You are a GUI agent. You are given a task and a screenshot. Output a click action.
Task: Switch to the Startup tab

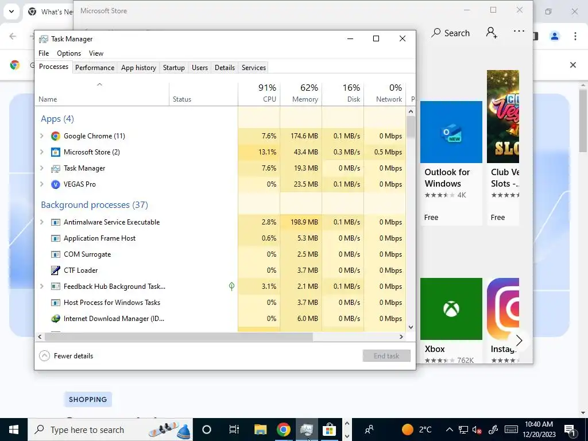click(x=173, y=68)
